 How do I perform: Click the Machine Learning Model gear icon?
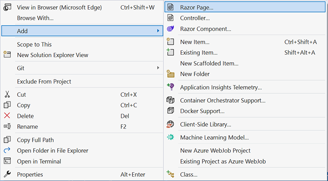click(x=170, y=137)
